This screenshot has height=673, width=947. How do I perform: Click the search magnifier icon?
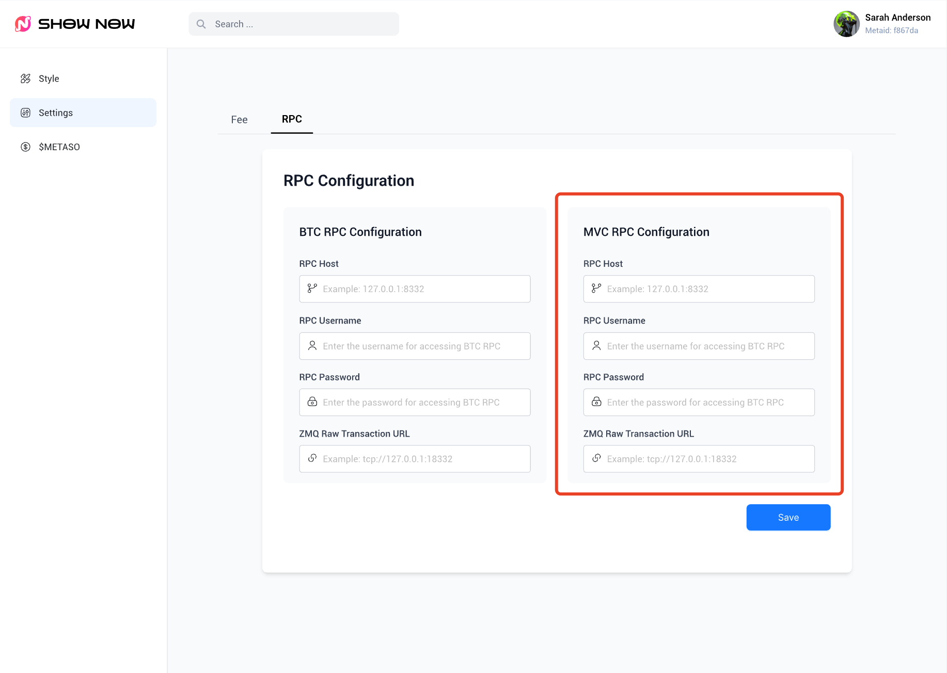tap(201, 24)
